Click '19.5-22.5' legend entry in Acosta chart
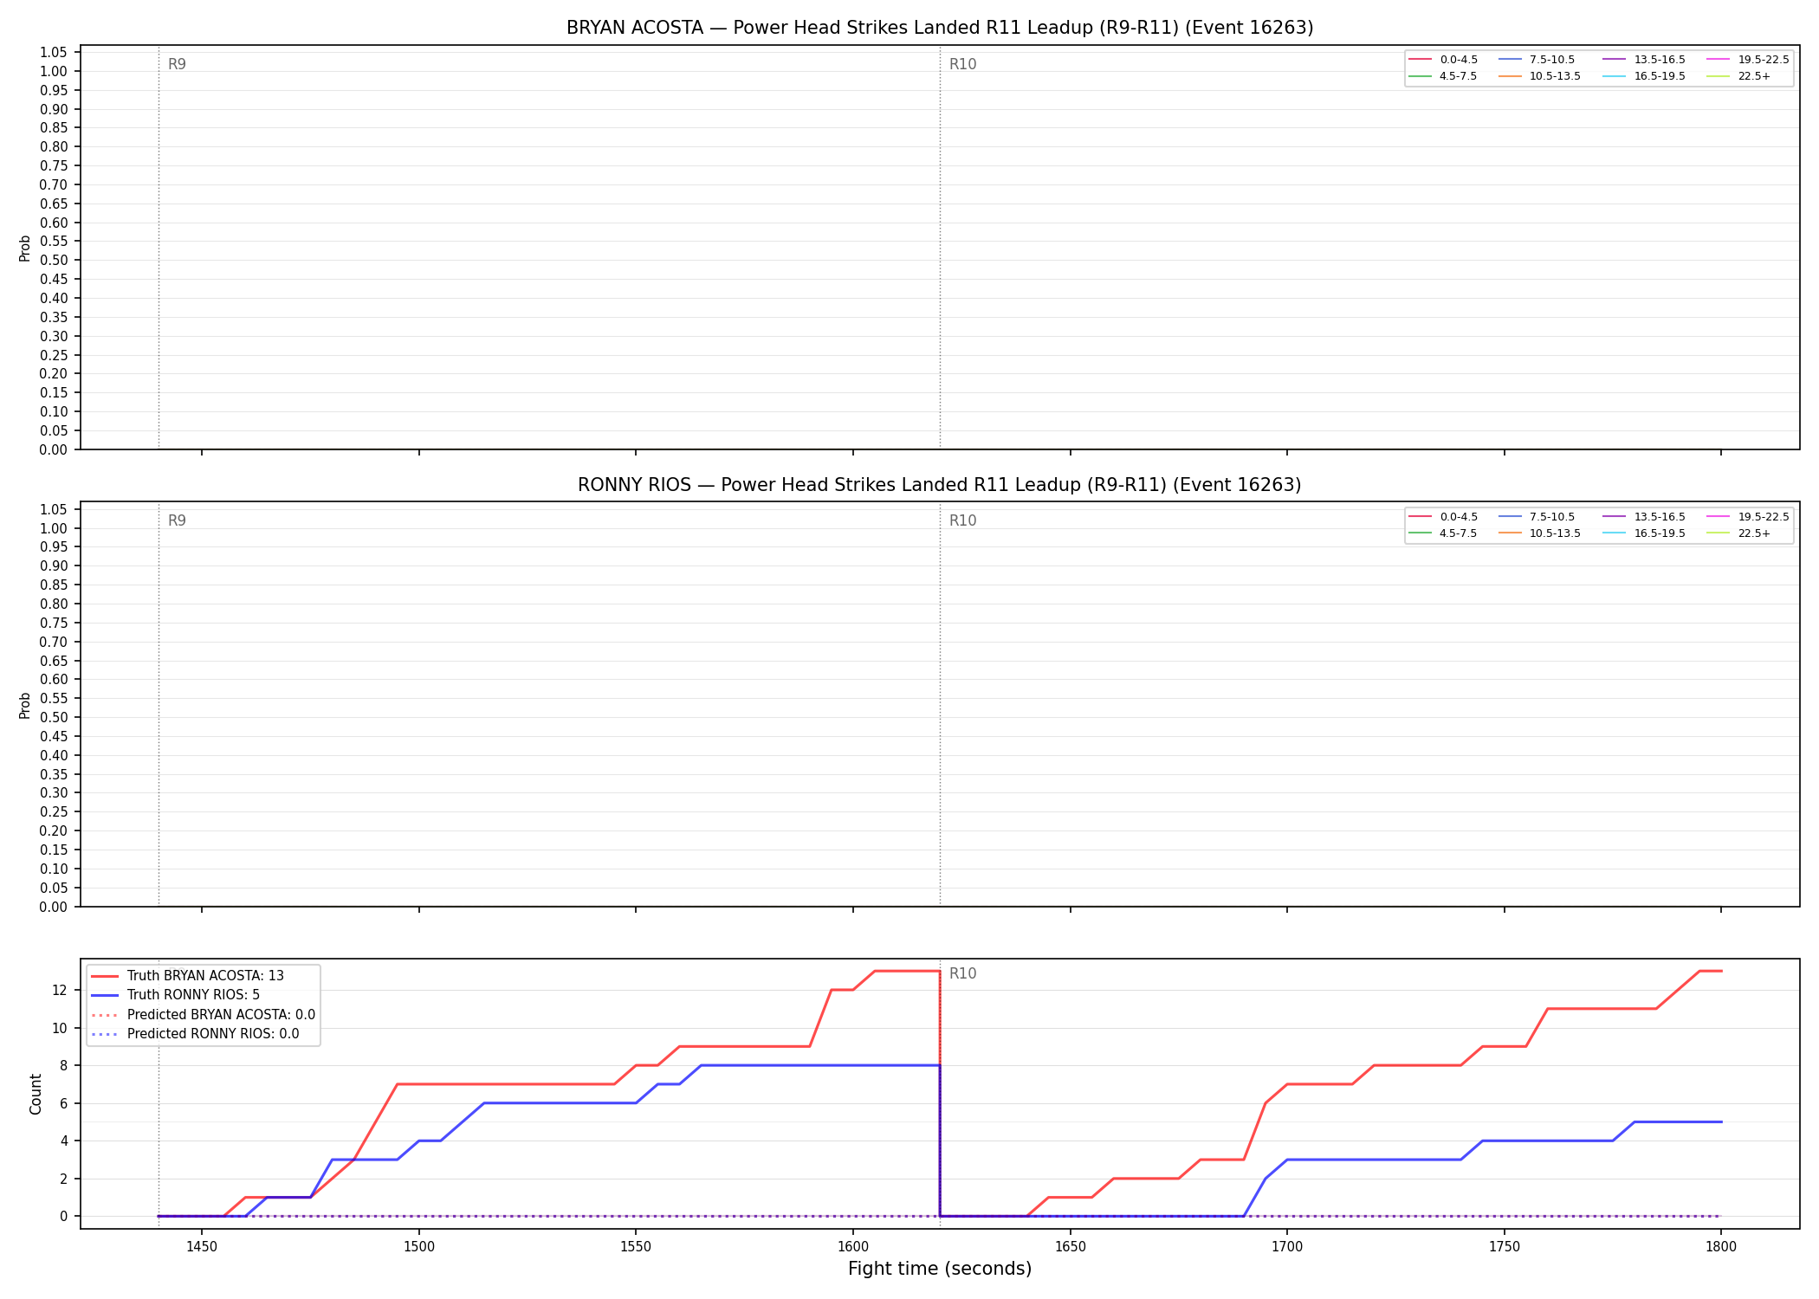 point(1748,60)
